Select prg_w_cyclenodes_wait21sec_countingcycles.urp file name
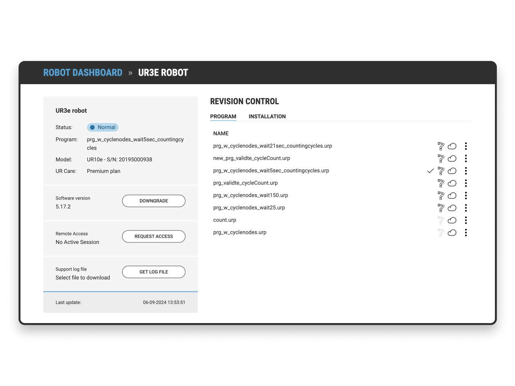Screen dimensions: 515x386 (273, 146)
